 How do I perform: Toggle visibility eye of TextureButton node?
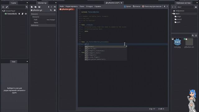click(x=26, y=14)
